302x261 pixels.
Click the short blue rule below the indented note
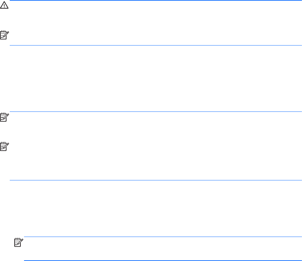pyautogui.click(x=162, y=261)
